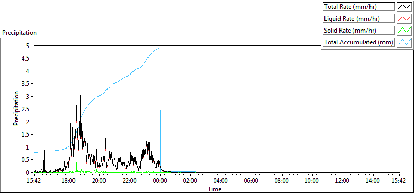Click the Total Accumulated blue plot sample icon
The image size is (414, 193).
click(x=404, y=42)
